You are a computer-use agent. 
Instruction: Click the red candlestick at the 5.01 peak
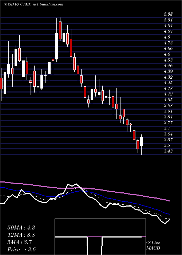[60, 30]
